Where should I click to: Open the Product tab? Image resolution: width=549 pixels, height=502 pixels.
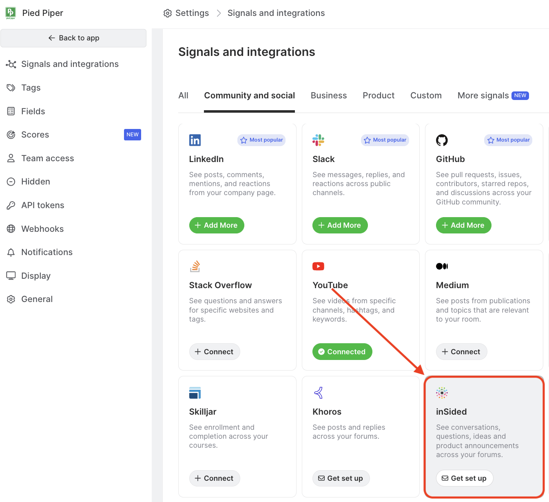379,96
